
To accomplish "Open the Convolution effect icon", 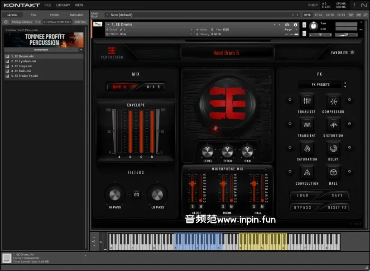I will coord(307,172).
